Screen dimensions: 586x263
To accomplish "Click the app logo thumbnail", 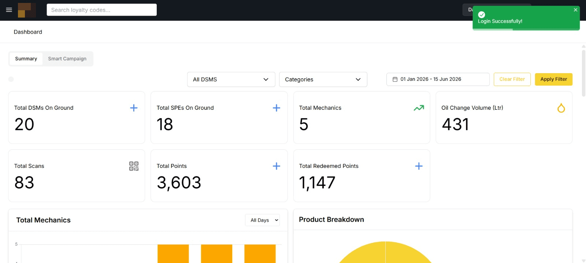I will coord(27,10).
